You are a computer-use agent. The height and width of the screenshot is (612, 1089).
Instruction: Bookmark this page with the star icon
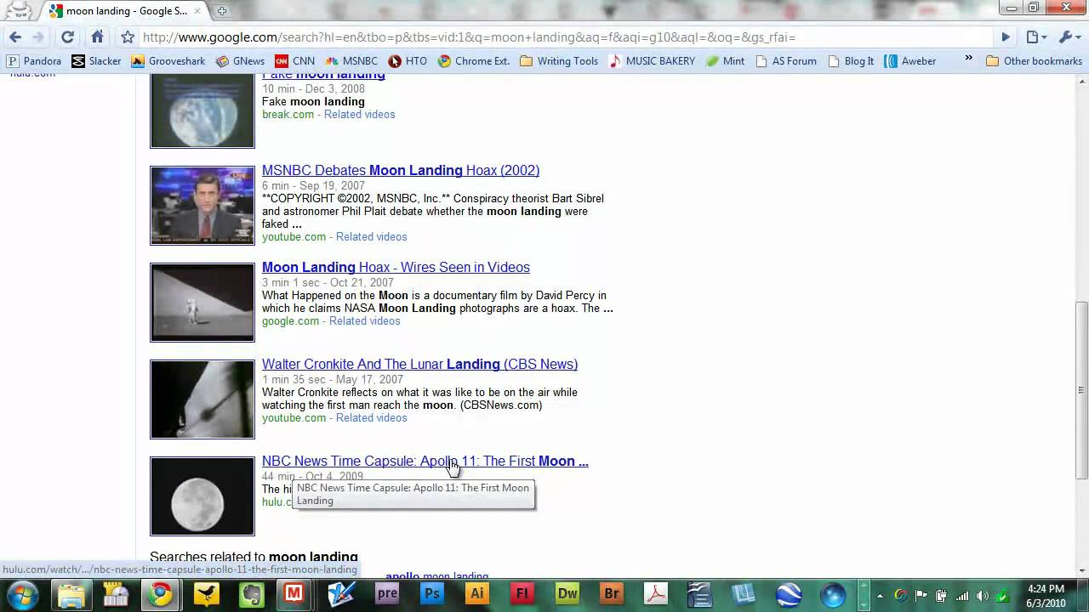point(128,37)
